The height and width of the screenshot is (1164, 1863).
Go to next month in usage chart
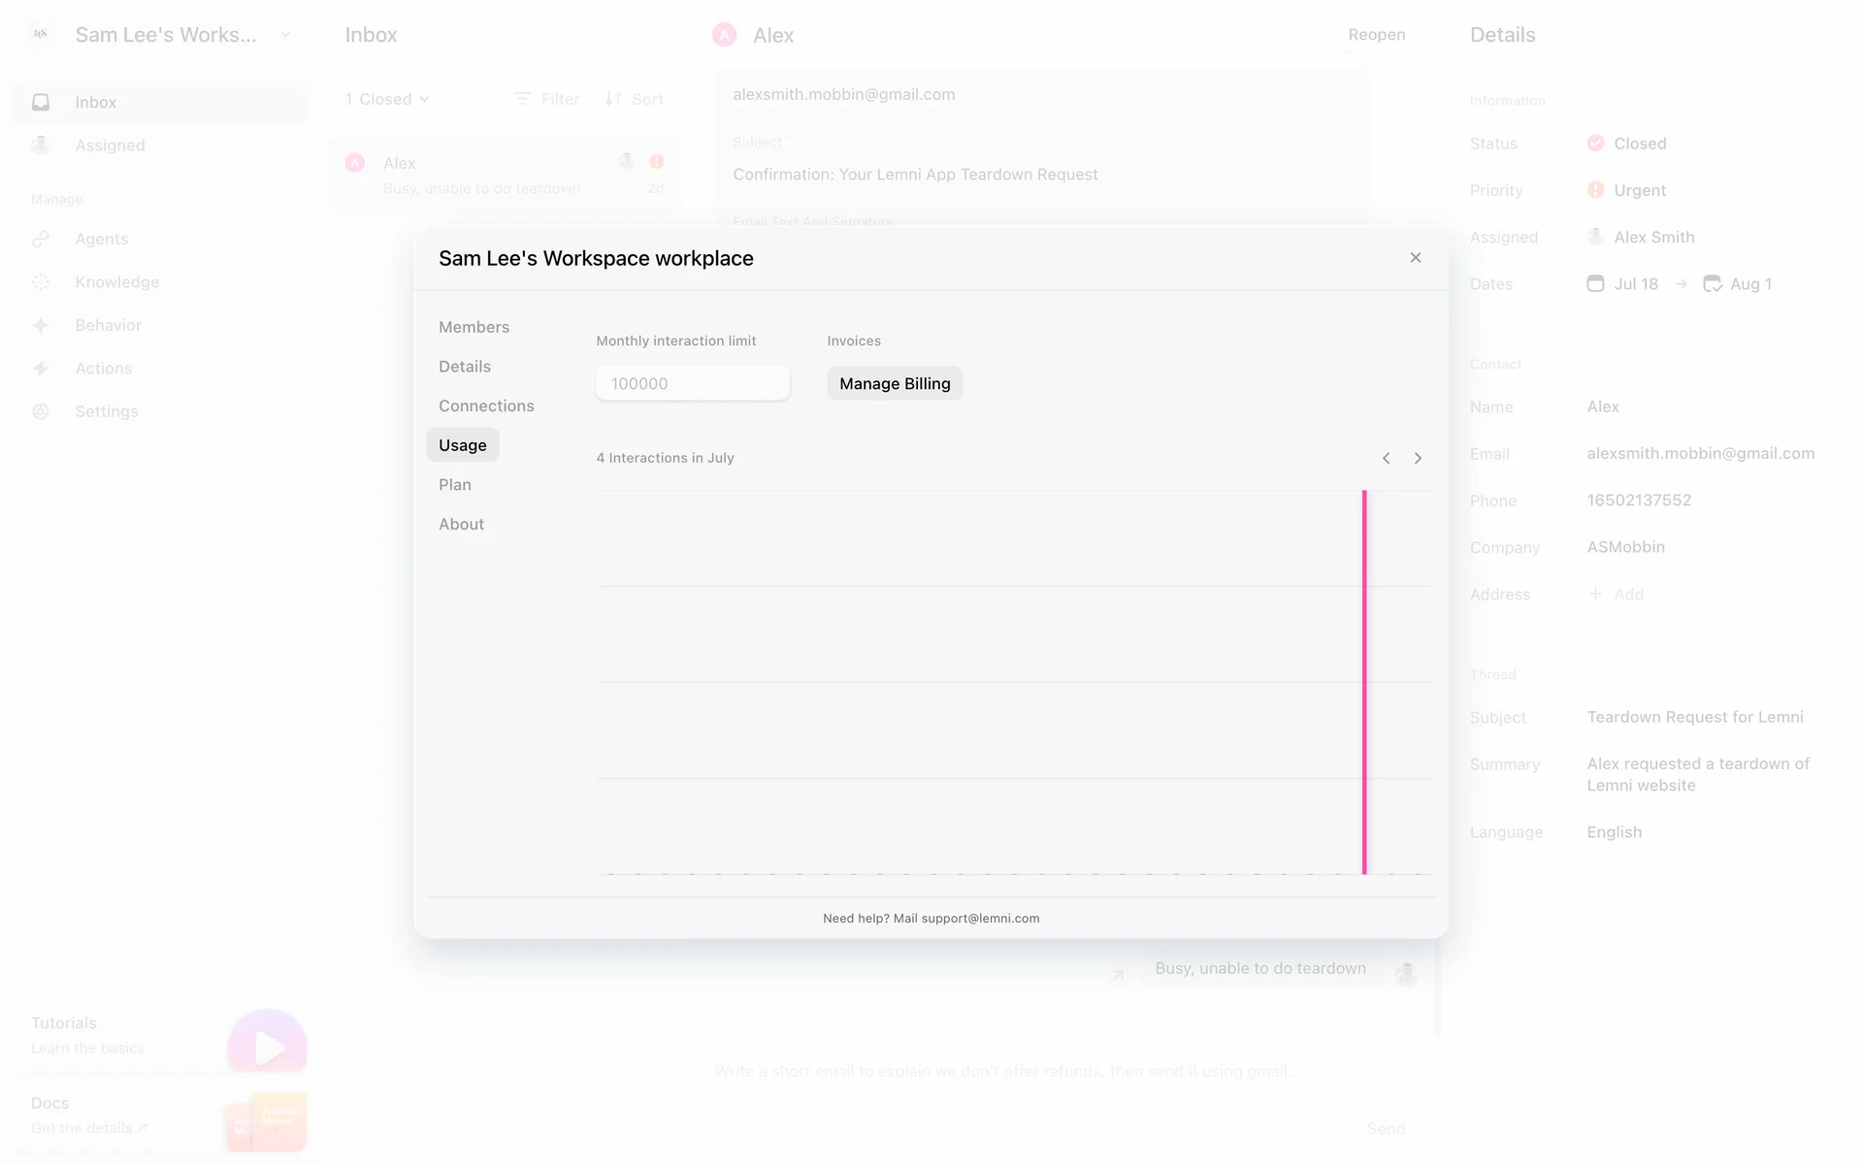click(1418, 459)
